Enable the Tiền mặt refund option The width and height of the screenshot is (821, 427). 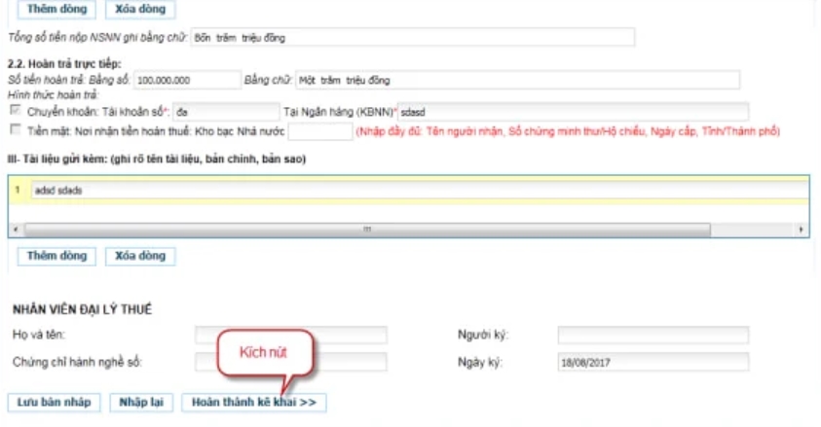pyautogui.click(x=16, y=129)
